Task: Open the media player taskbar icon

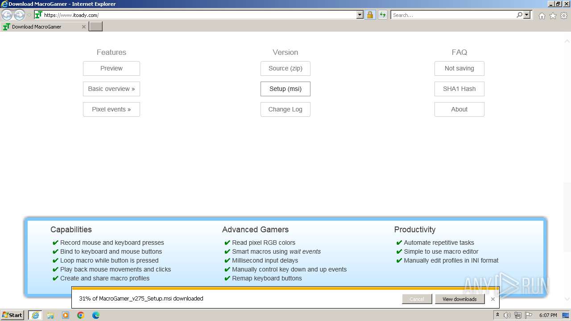Action: pos(66,315)
